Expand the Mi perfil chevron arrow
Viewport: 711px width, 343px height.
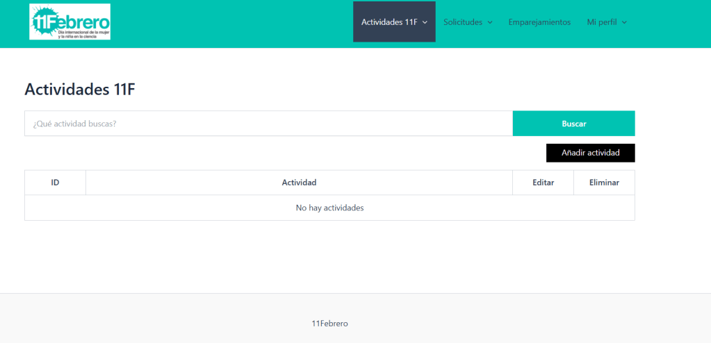(x=624, y=22)
